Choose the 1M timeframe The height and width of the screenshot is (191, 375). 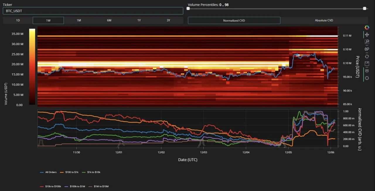[79, 21]
